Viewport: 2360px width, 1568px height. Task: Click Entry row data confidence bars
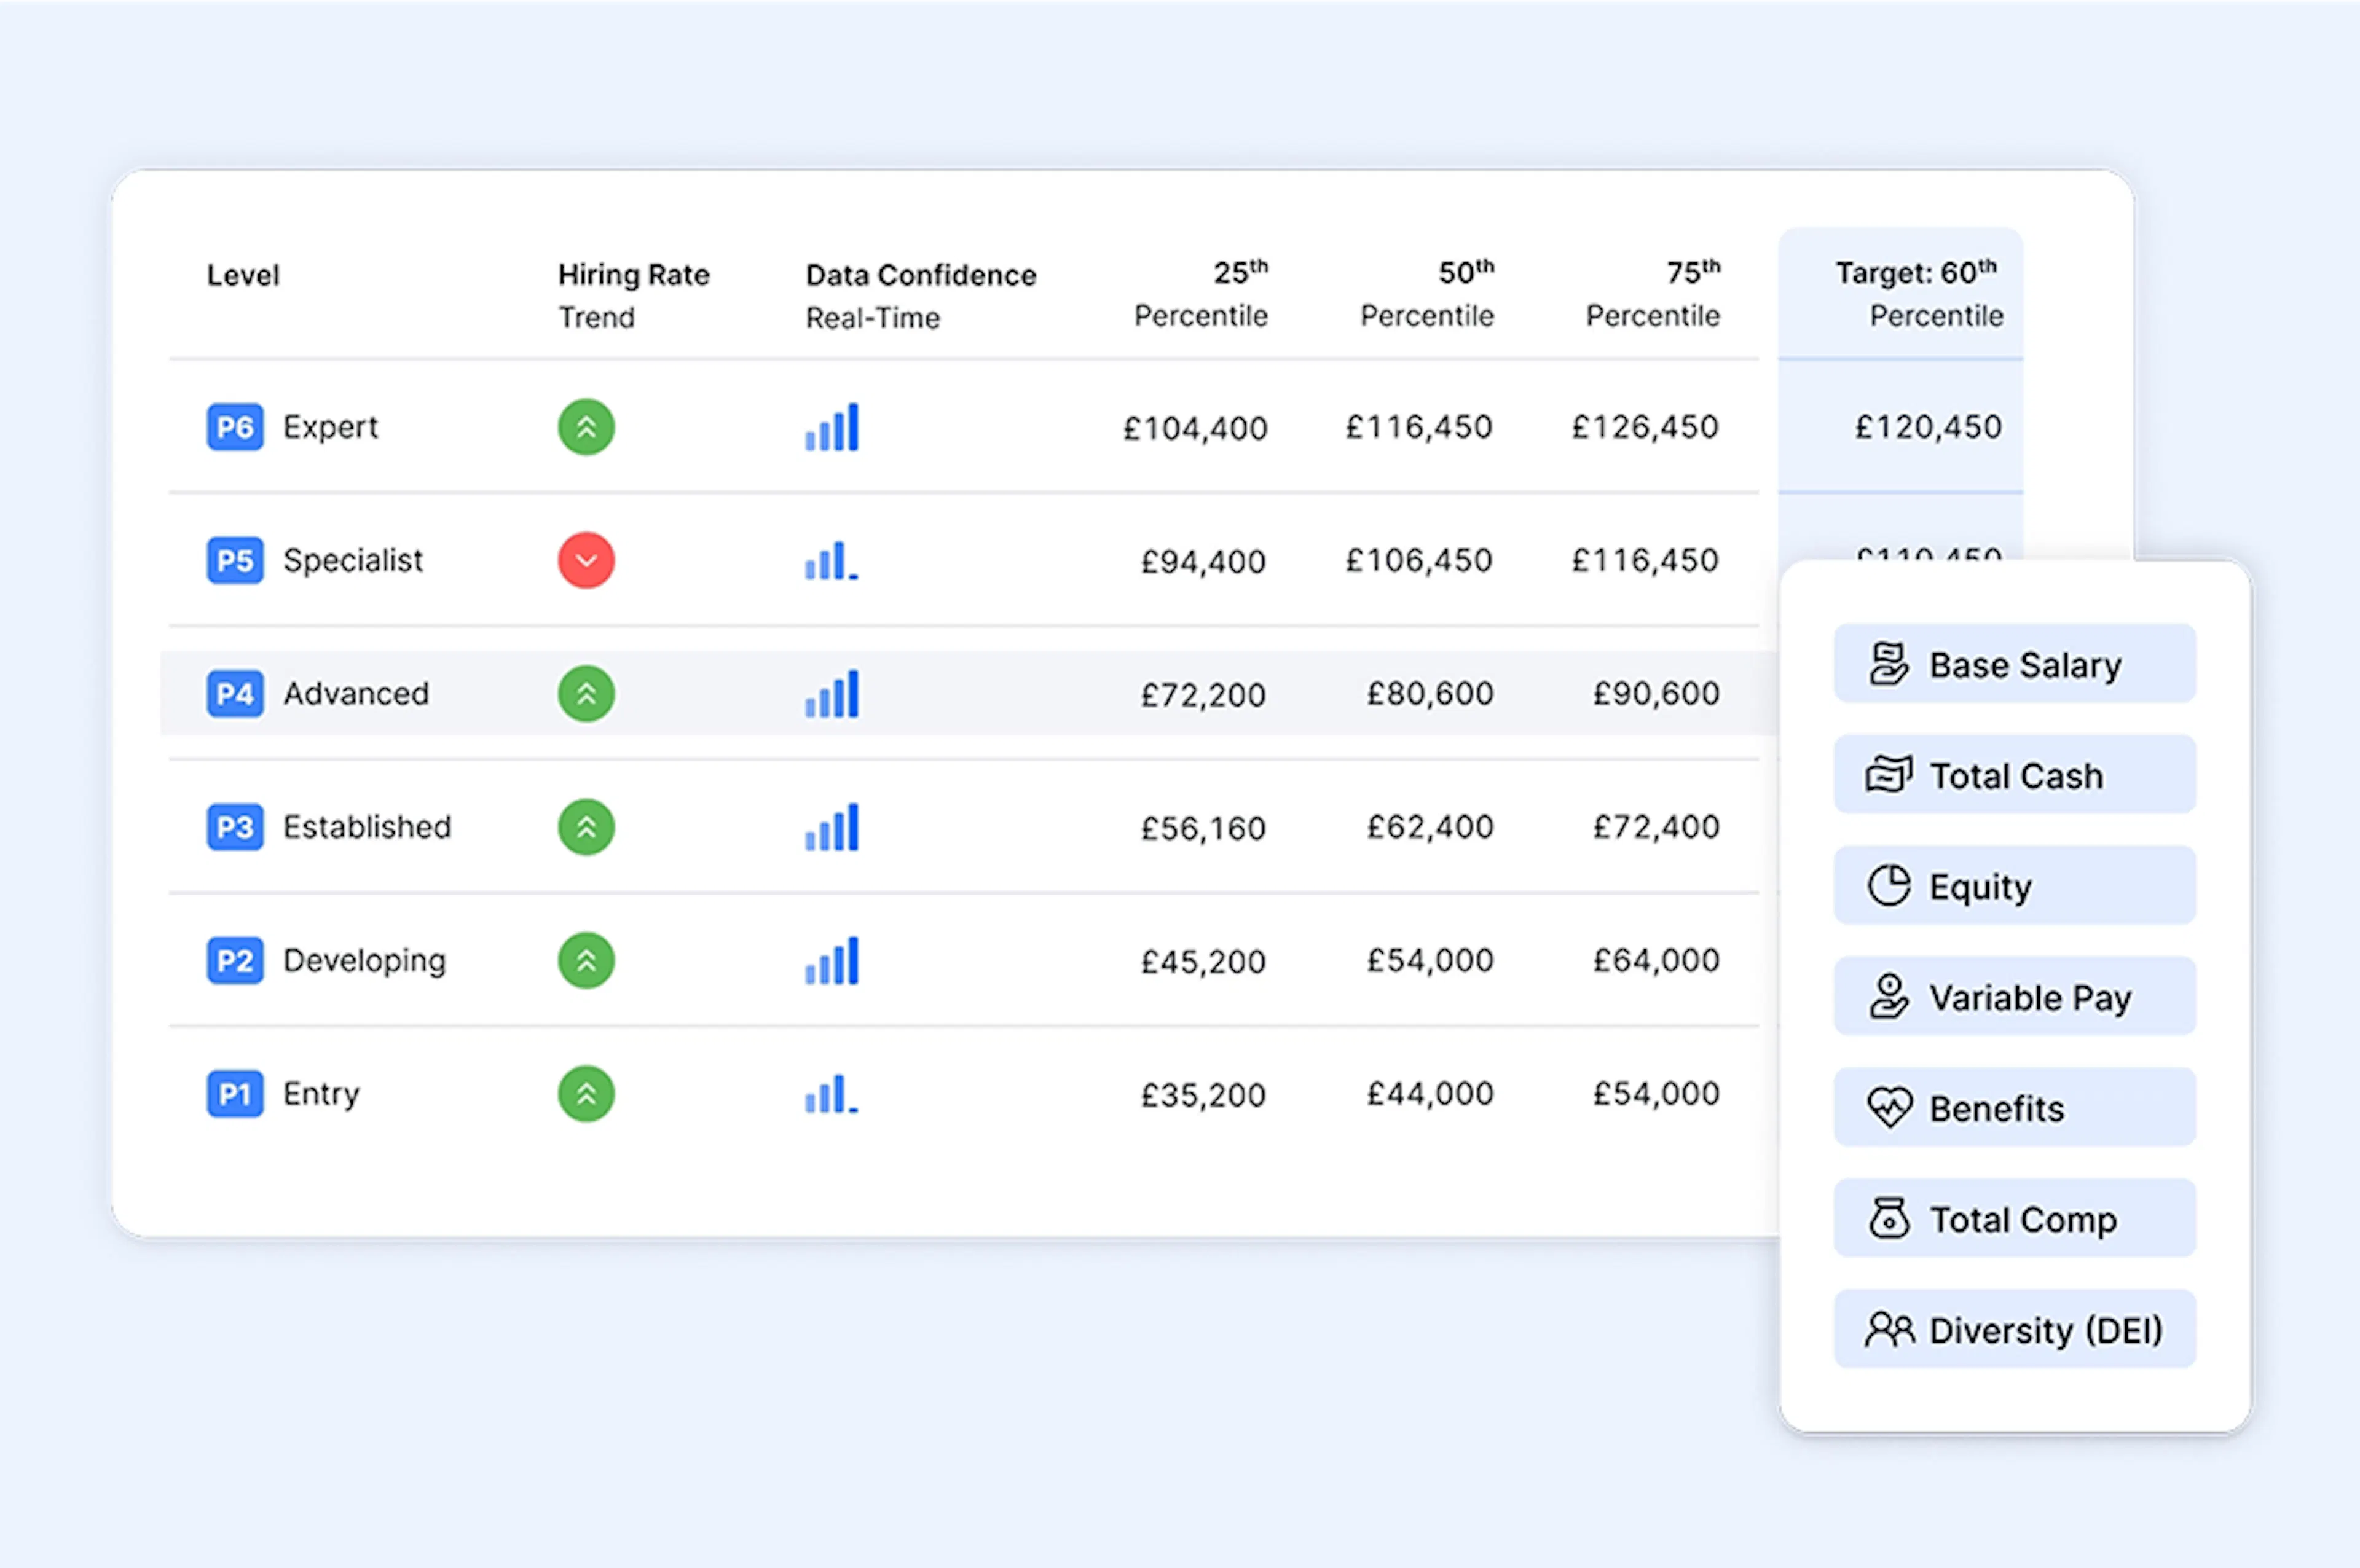(x=832, y=1093)
